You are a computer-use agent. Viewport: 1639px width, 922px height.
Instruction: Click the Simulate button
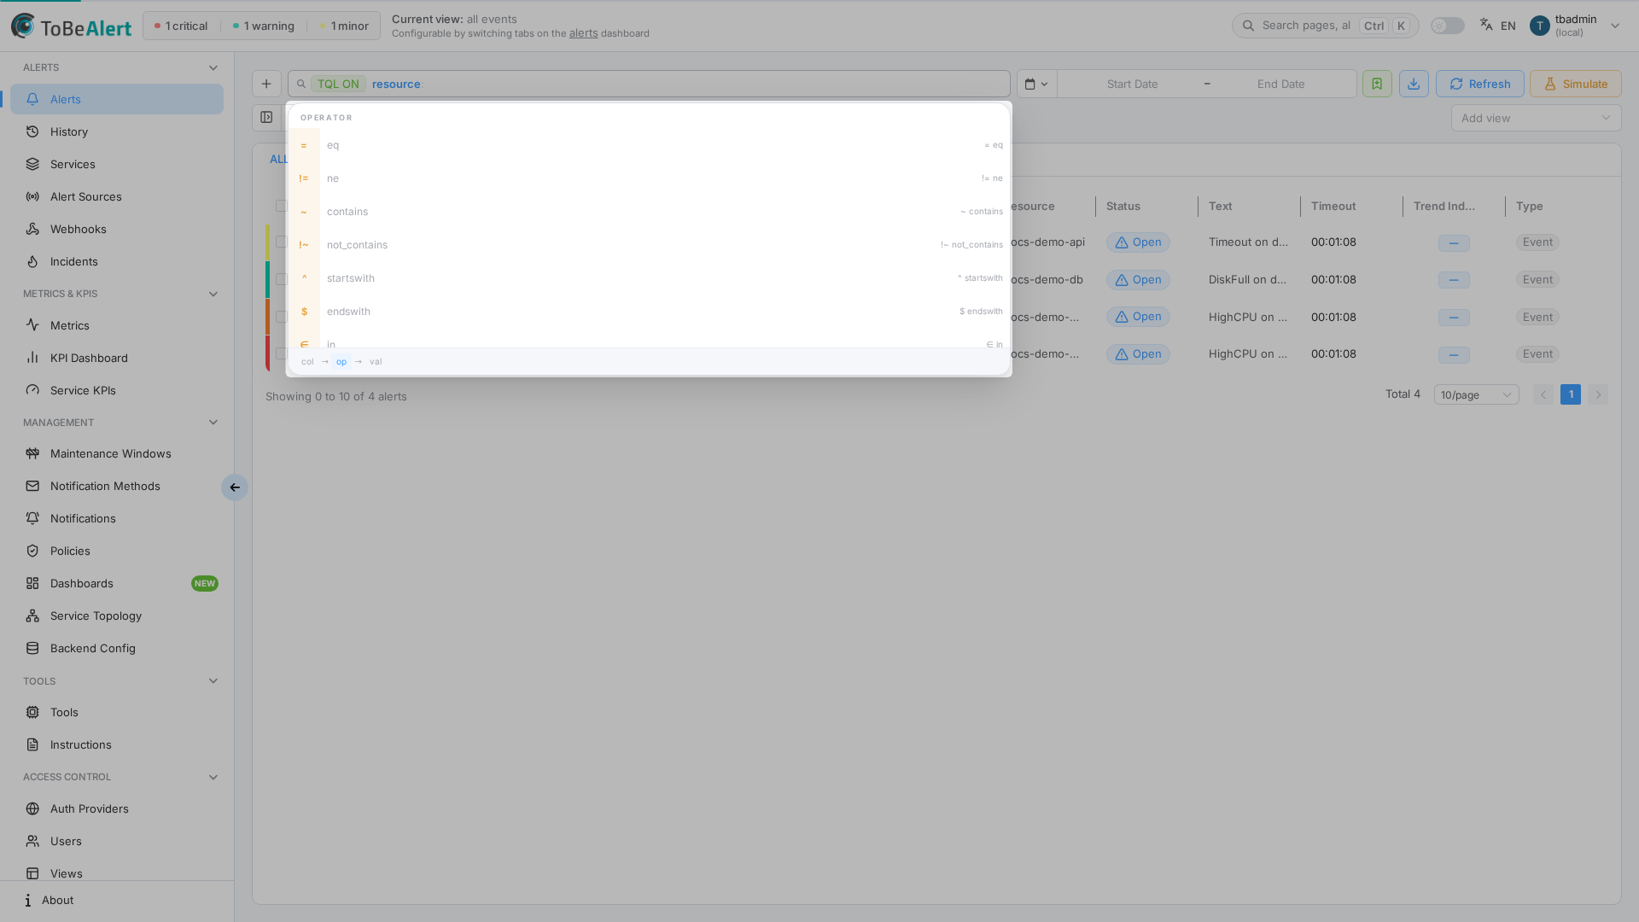[1575, 84]
